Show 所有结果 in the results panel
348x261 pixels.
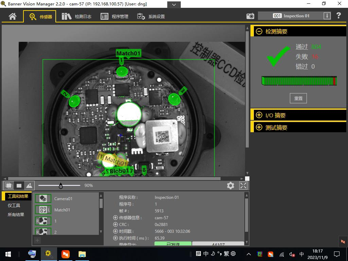(x=16, y=214)
